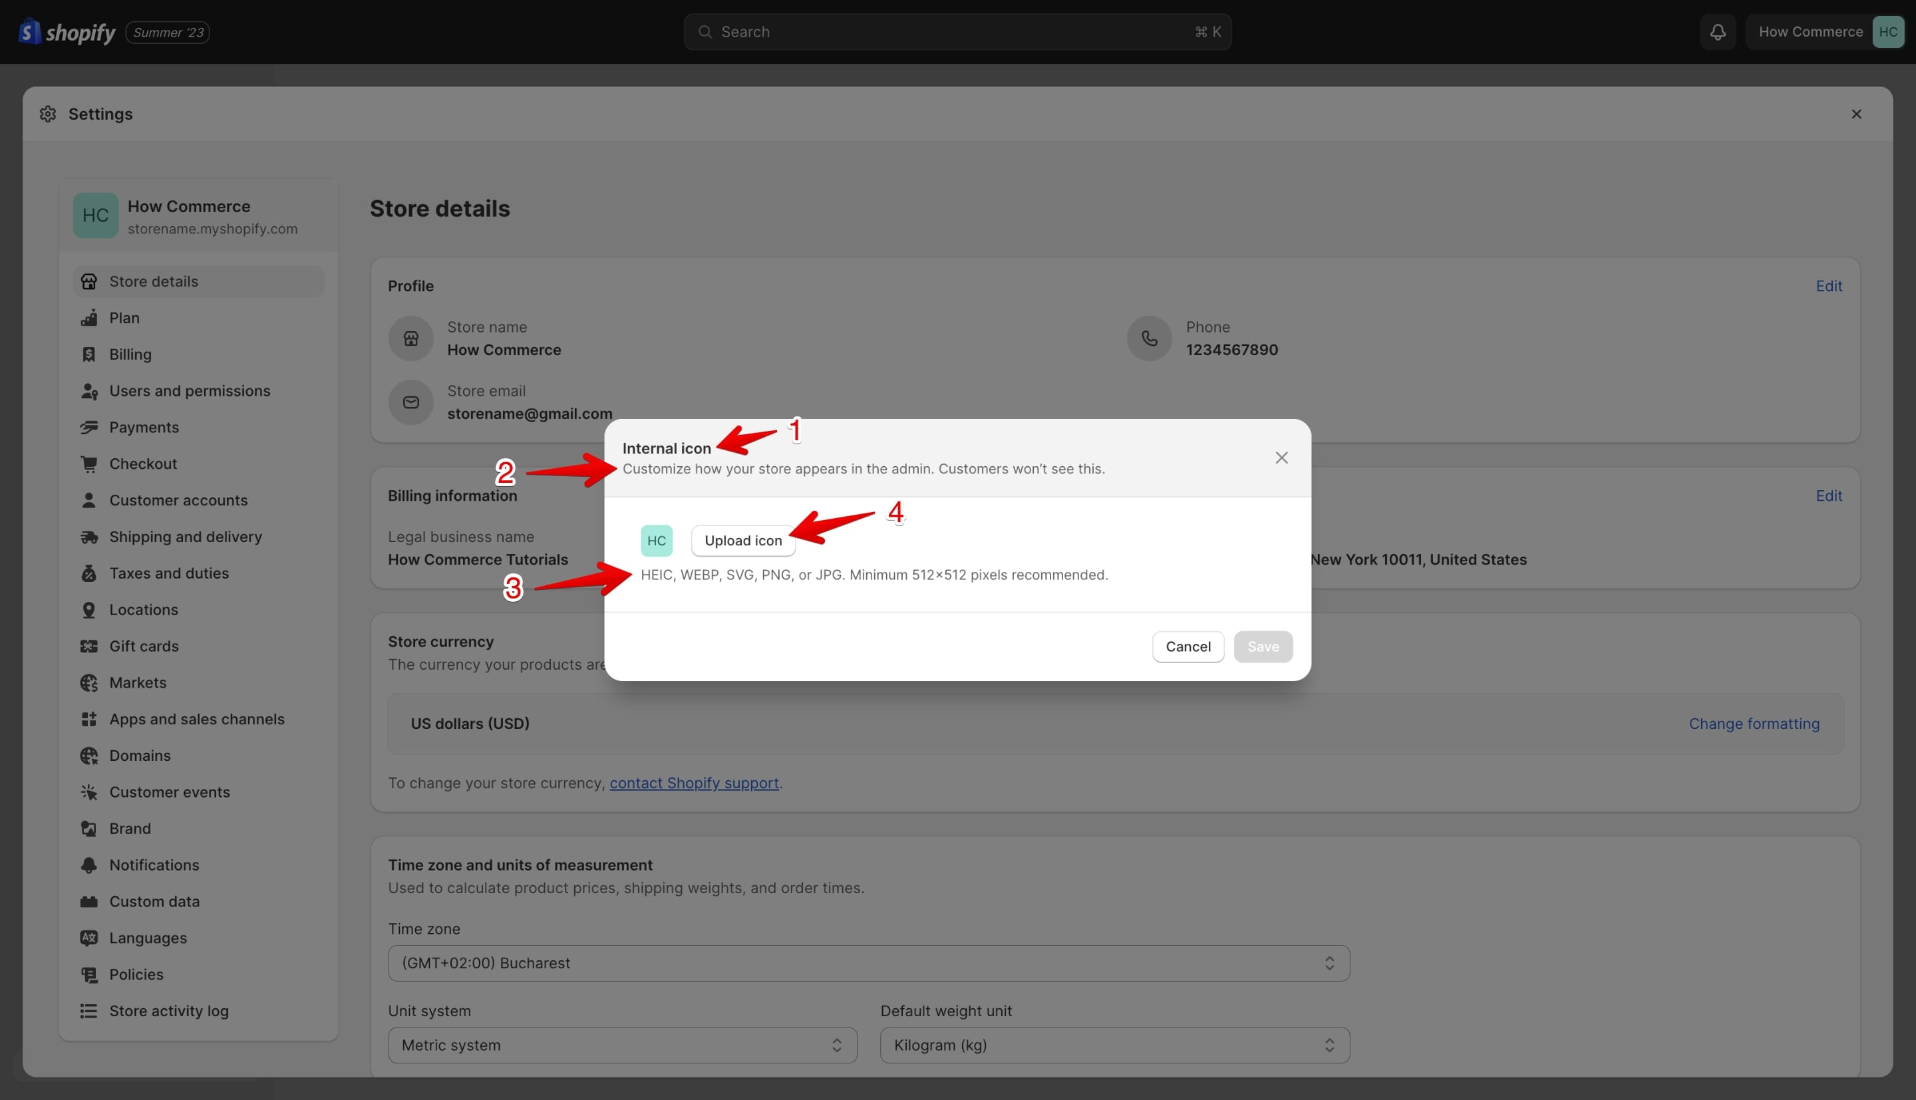This screenshot has width=1916, height=1100.
Task: Click the Shipping and delivery truck icon
Action: coord(88,537)
